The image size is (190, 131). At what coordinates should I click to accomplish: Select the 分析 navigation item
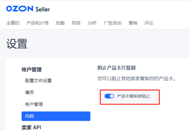[x=92, y=23]
